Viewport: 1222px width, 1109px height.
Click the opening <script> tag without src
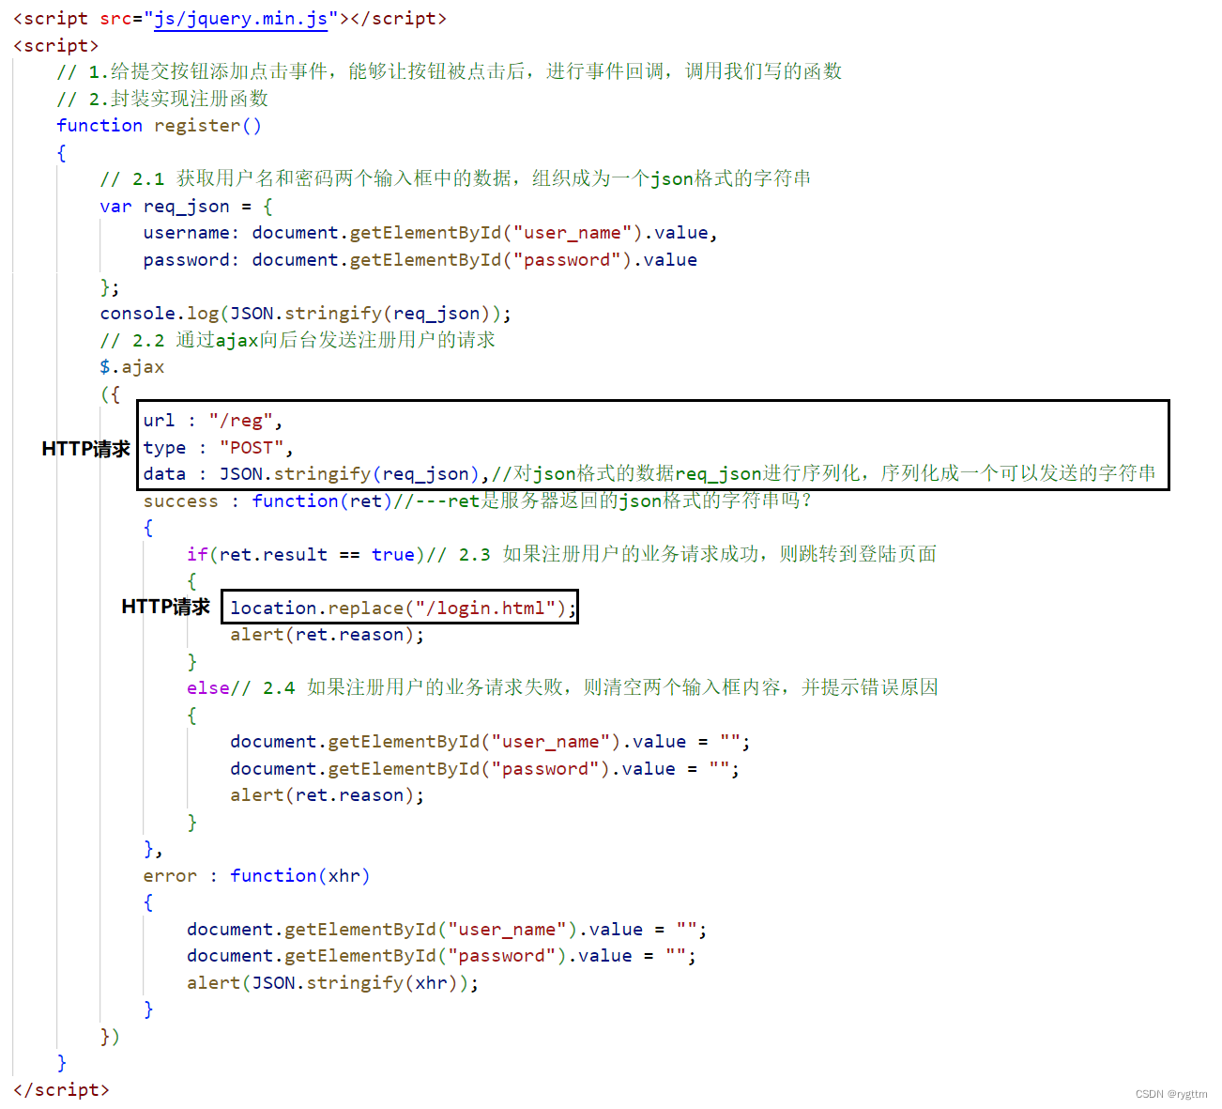[x=56, y=46]
